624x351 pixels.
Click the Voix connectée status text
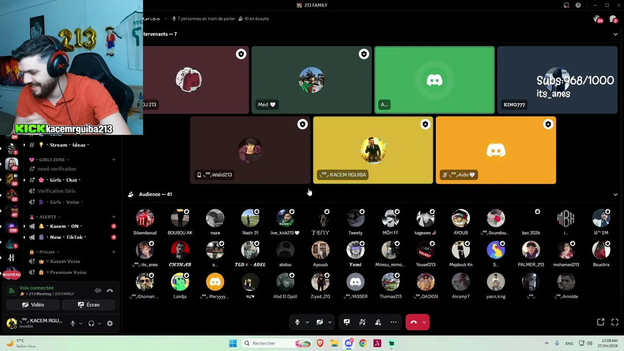click(x=37, y=288)
